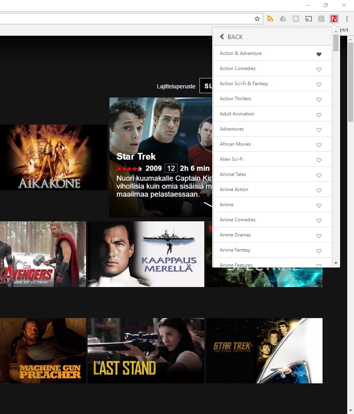Image resolution: width=354 pixels, height=414 pixels.
Task: Click the grey RSS subscription extension icon
Action: pyautogui.click(x=295, y=19)
